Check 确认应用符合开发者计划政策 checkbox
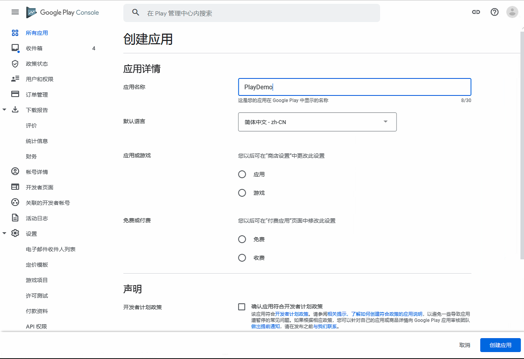Screen dimensions: 524x359 [242, 307]
